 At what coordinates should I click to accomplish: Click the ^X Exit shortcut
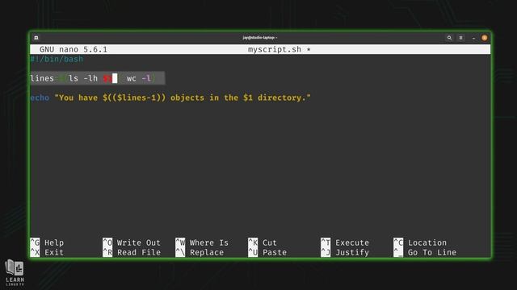click(47, 252)
